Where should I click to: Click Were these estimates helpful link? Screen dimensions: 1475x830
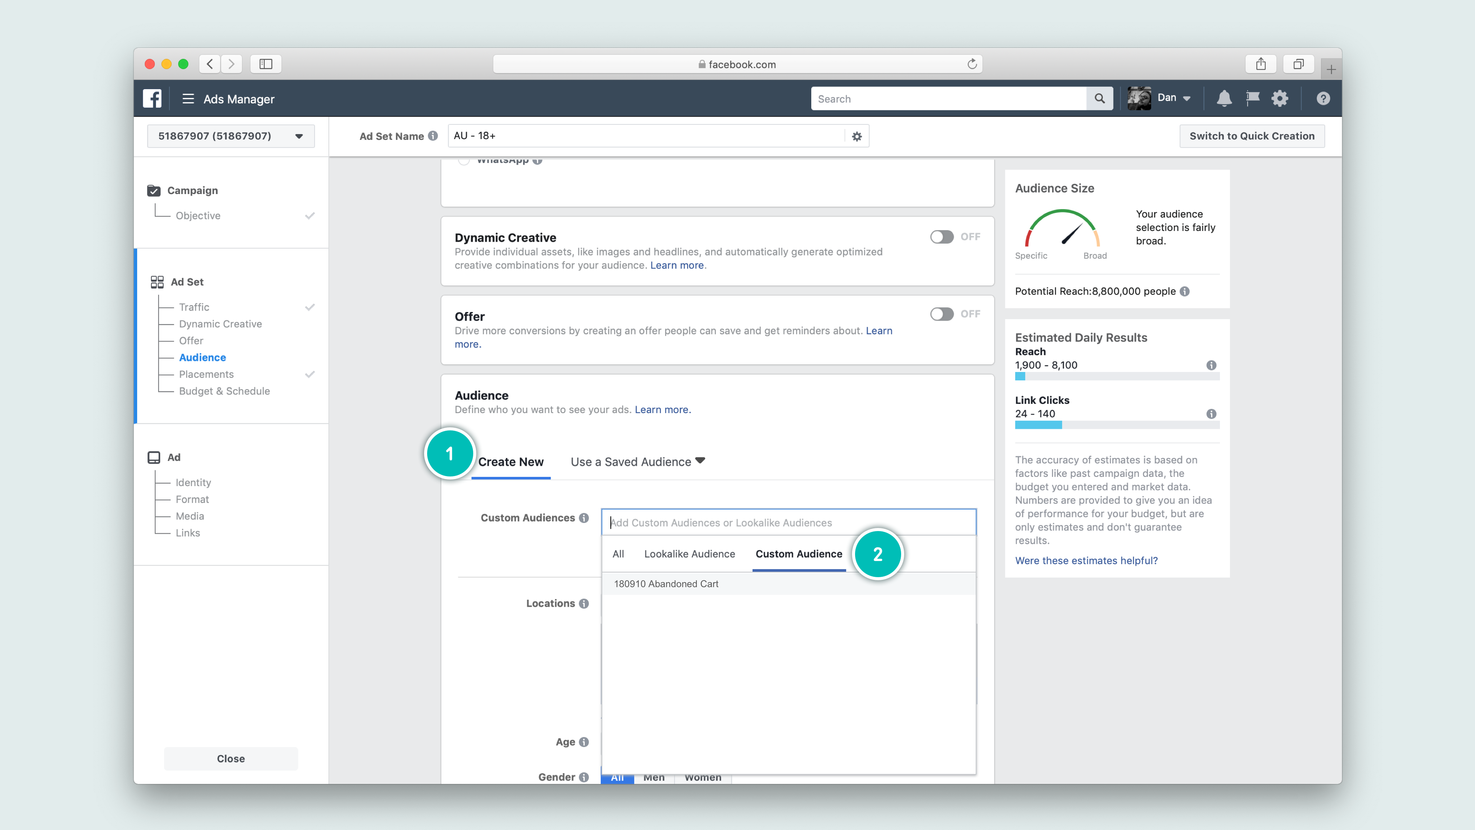click(1086, 560)
